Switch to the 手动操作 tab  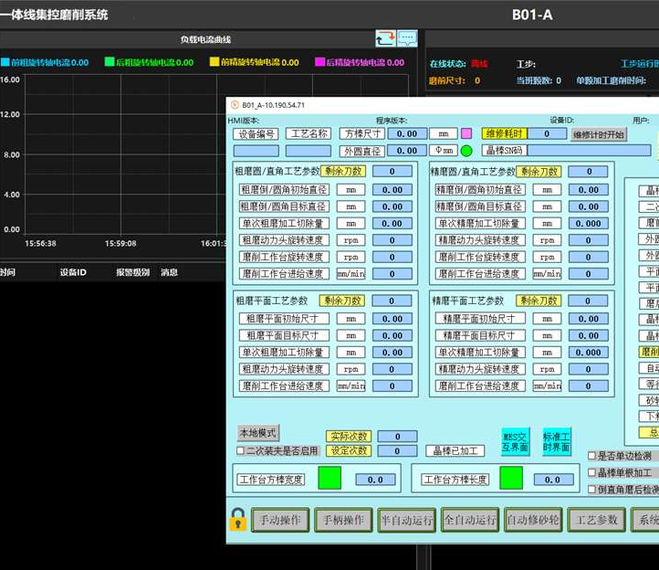click(x=281, y=520)
